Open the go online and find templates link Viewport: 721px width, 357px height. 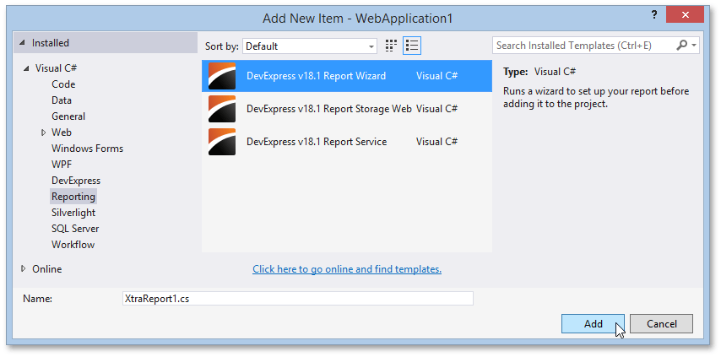click(347, 269)
